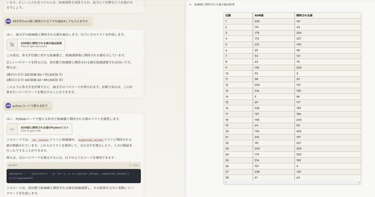Click the python language label of code block
375x197 pixels.
[x=13, y=165]
